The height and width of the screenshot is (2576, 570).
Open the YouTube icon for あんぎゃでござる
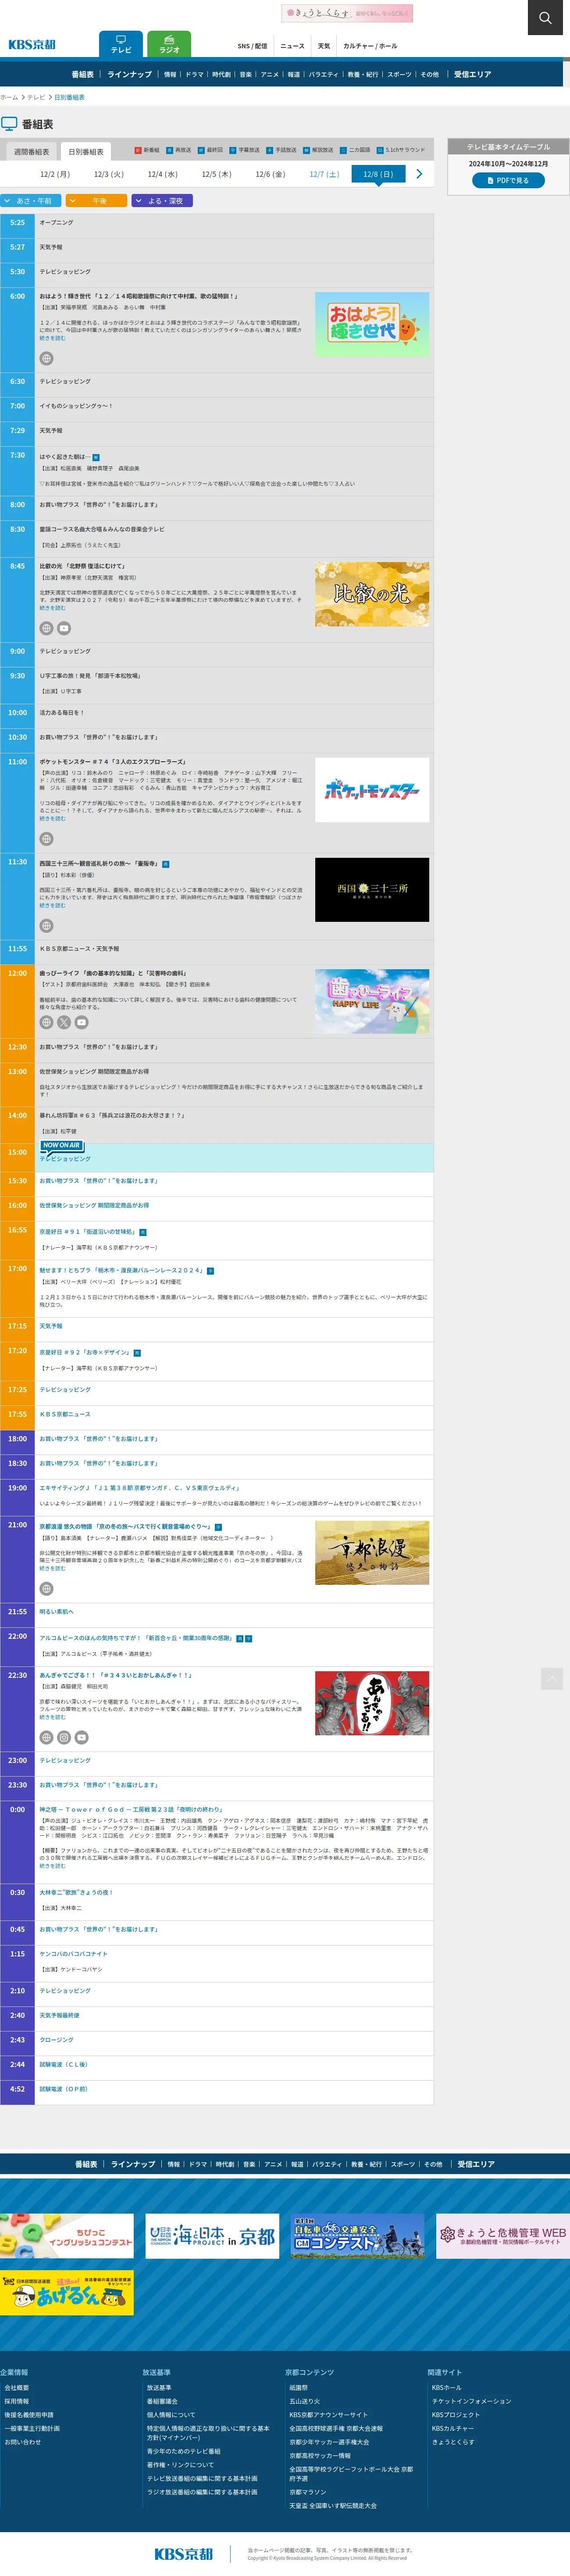pyautogui.click(x=82, y=1737)
